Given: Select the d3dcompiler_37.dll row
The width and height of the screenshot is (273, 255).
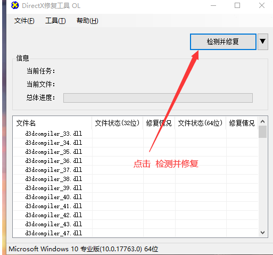Looking at the screenshot, I should click(136, 170).
